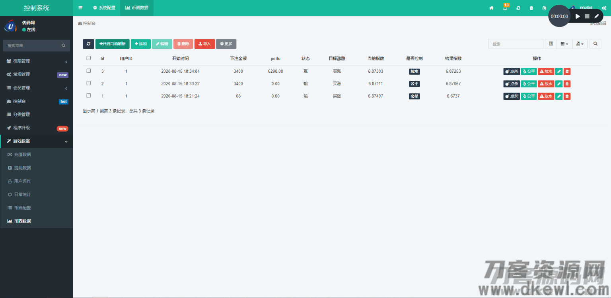Click the hamburger menu toggle icon
The image size is (611, 298).
tap(81, 8)
